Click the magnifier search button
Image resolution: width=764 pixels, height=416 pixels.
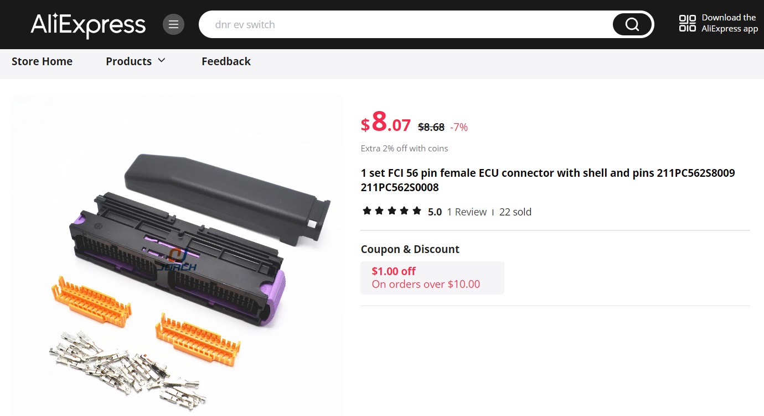point(632,24)
